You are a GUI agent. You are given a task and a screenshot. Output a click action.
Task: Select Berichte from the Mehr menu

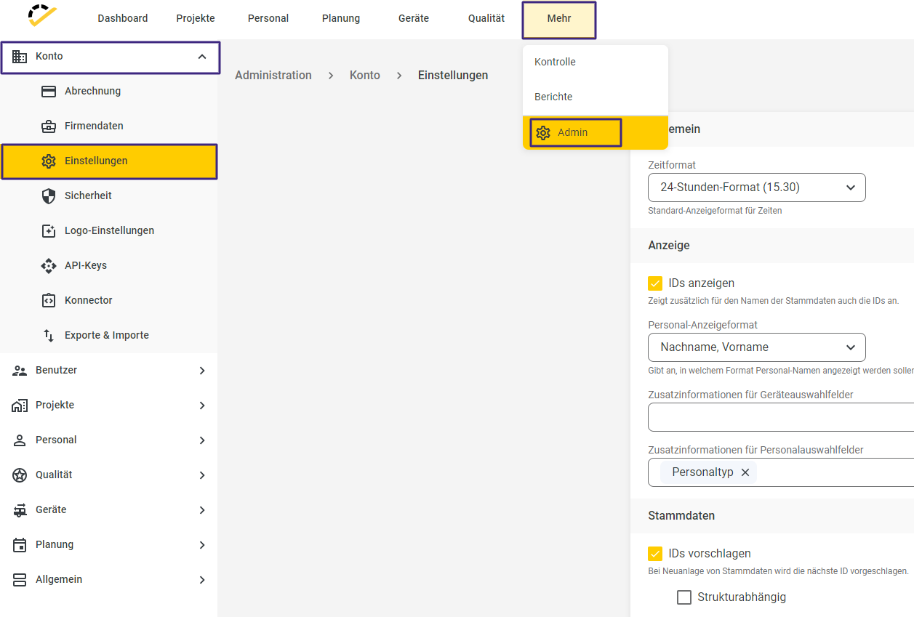pos(553,97)
